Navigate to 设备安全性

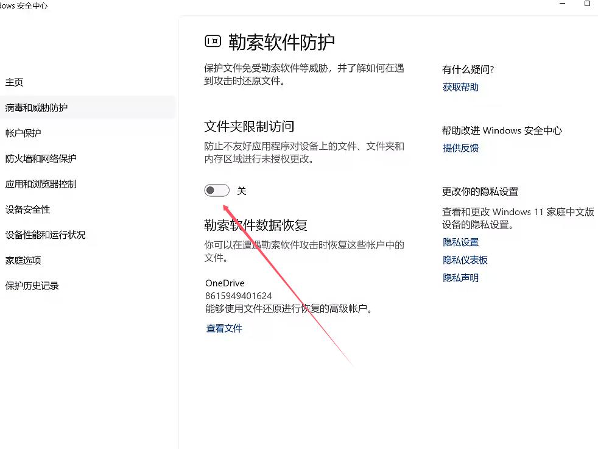coord(27,210)
